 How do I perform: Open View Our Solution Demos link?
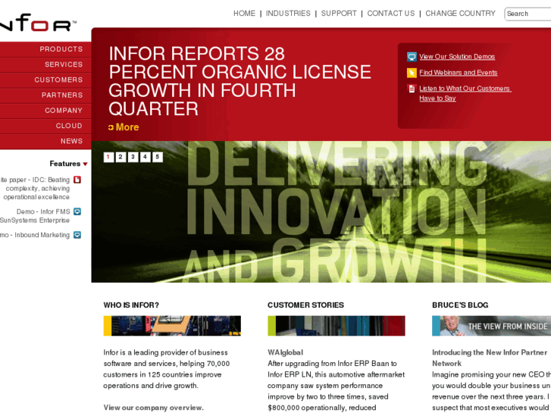[457, 57]
